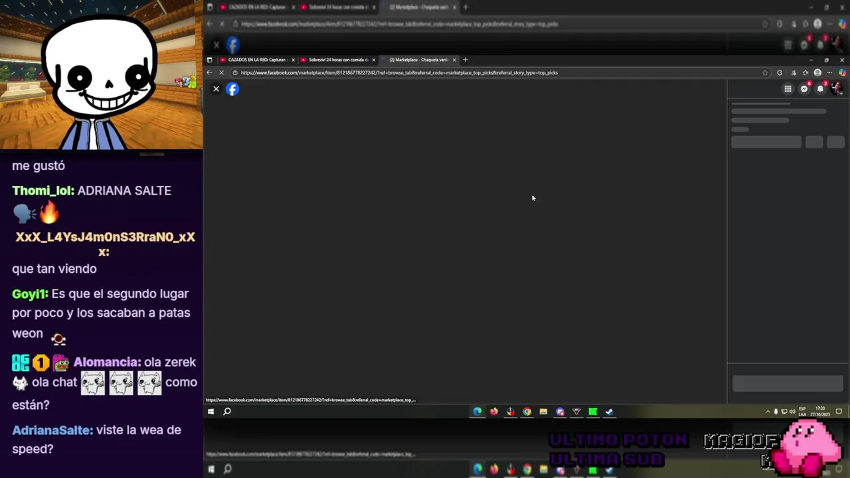Click chat message 'que tan viendo'
The height and width of the screenshot is (478, 850).
[x=54, y=269]
